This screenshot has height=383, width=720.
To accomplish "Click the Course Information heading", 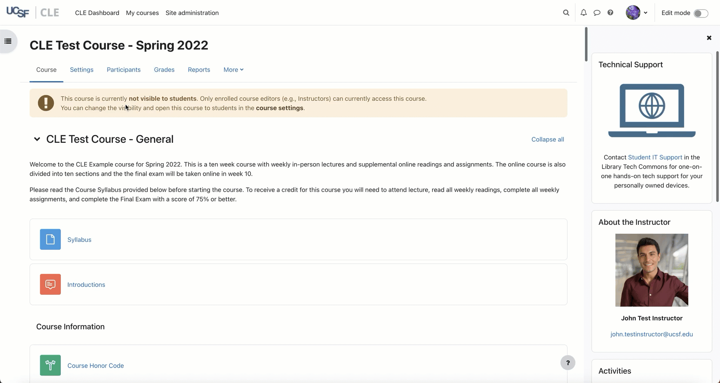I will (70, 327).
